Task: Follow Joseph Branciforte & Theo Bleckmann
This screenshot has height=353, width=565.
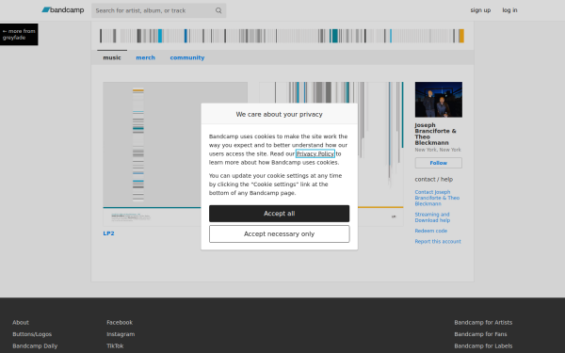Action: (438, 163)
